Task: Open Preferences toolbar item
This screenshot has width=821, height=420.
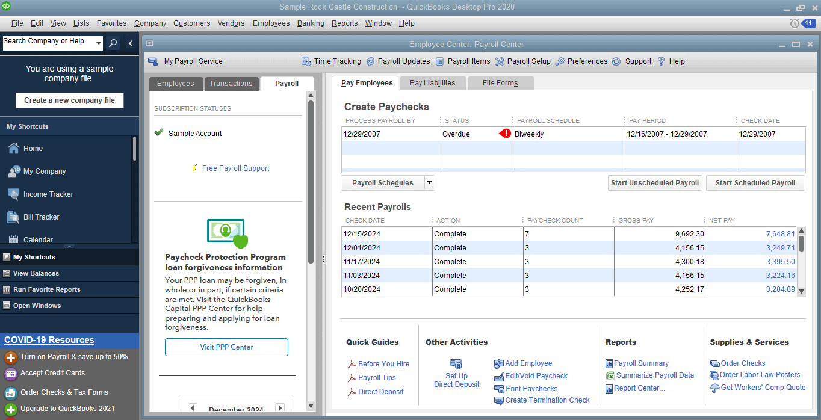Action: (581, 61)
